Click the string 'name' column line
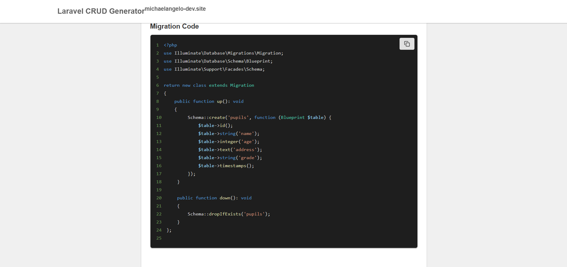This screenshot has width=567, height=267. point(229,133)
